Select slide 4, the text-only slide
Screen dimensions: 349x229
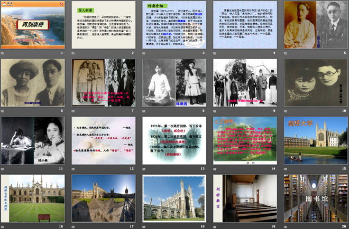tap(245, 25)
